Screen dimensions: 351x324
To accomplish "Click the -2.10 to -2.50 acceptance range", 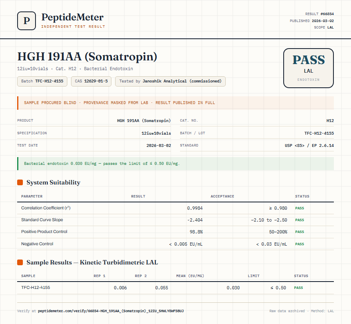I will (269, 220).
